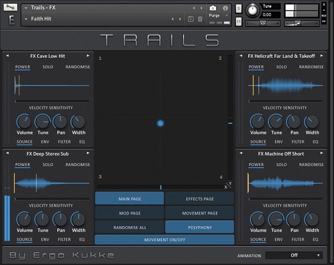Next sample arrow for FX Machine Off Short
Viewport: 334px width, 265px height.
point(322,153)
